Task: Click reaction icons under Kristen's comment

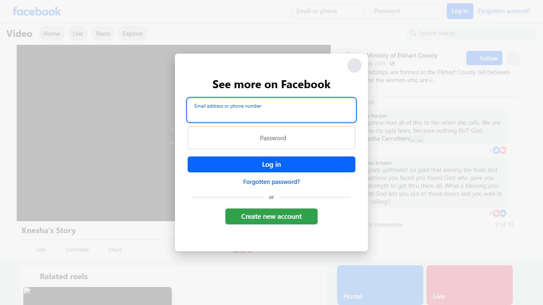Action: click(499, 213)
